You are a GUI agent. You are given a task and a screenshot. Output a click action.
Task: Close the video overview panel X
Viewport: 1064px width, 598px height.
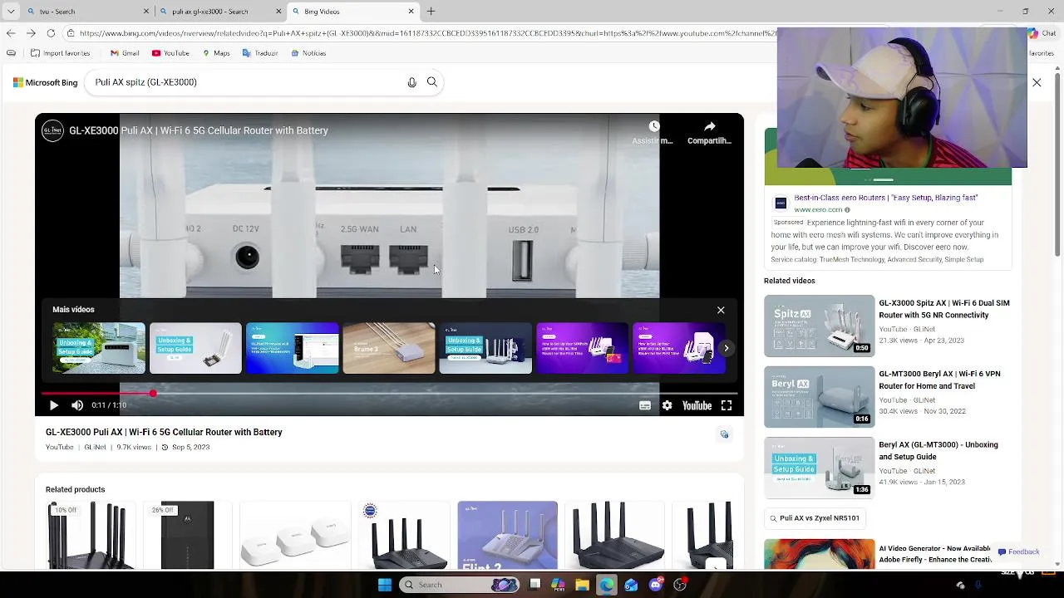click(1037, 82)
